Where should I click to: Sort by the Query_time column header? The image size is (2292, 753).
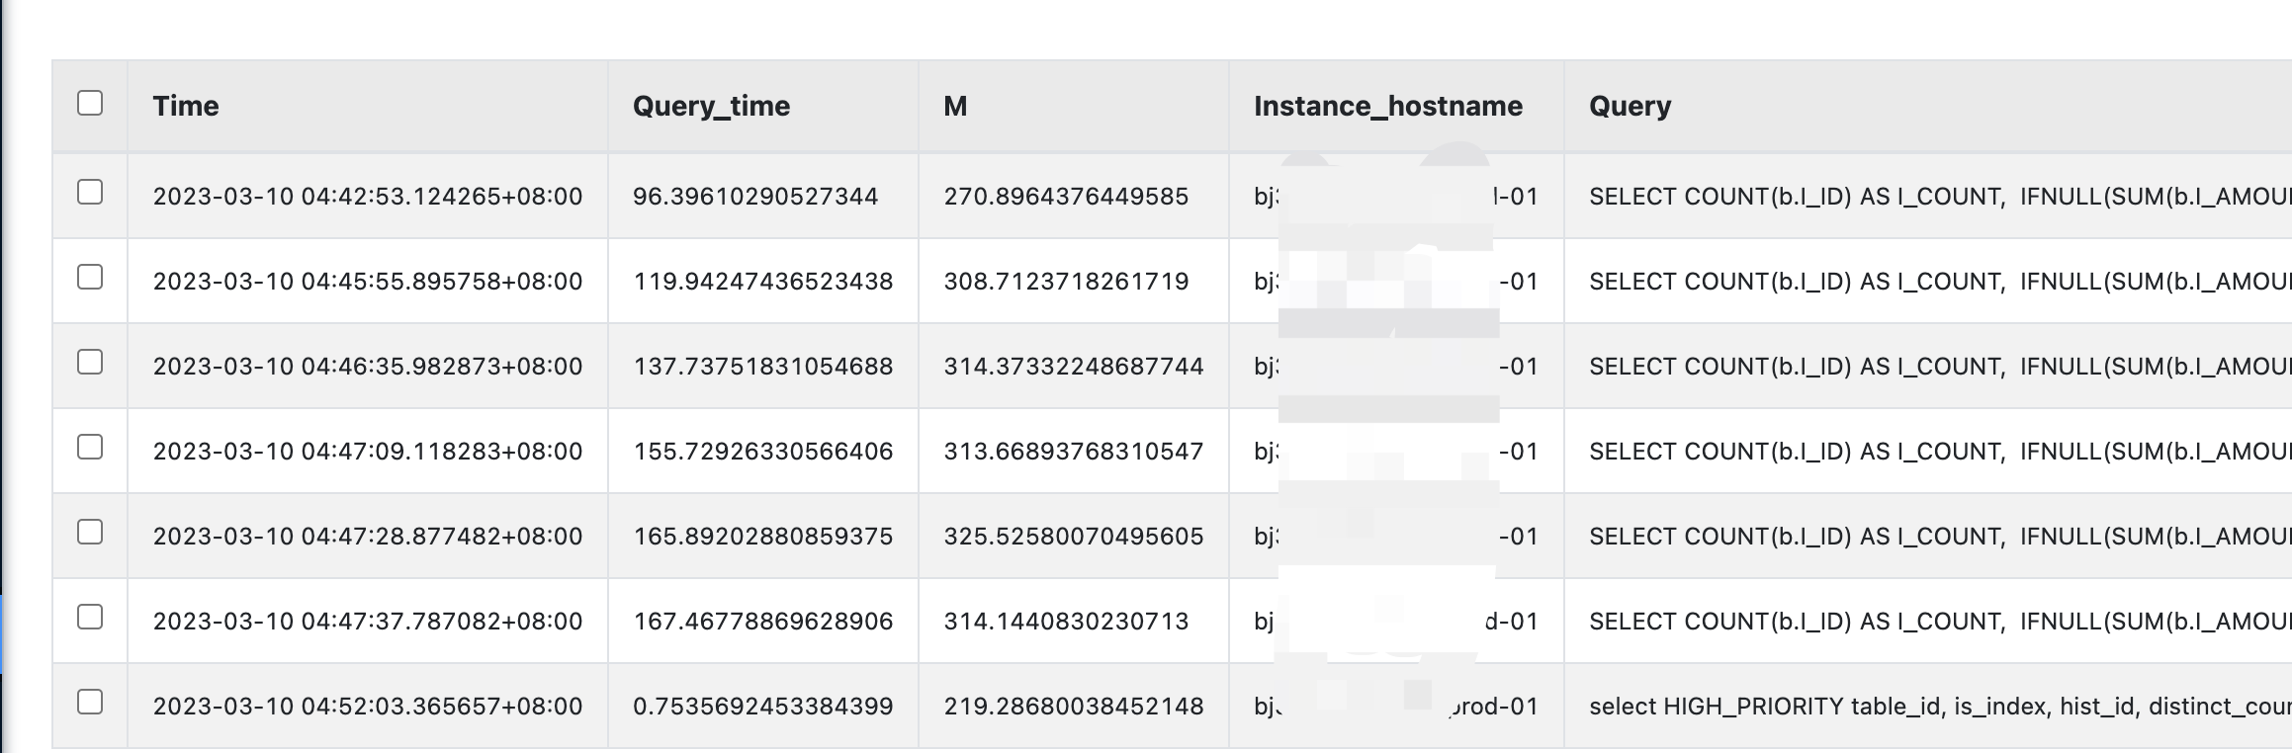click(711, 106)
